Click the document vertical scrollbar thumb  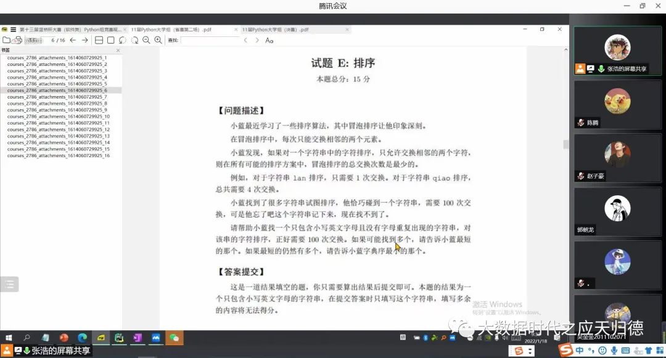(566, 144)
